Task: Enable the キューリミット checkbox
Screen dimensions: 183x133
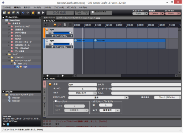Action: pos(56,101)
